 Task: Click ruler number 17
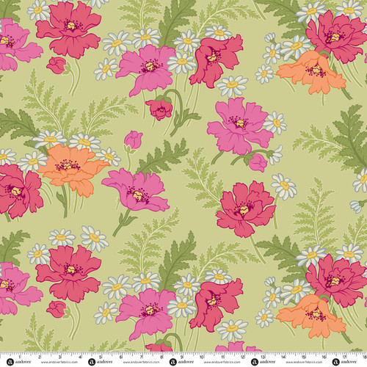click(x=344, y=357)
